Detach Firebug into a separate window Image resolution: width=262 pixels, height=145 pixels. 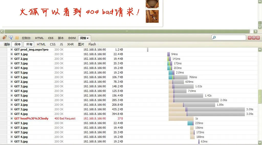point(254,38)
